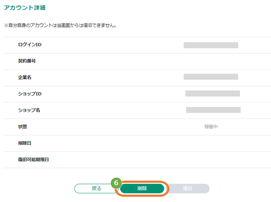The image size is (271, 202).
Task: Click the 削除日 row label
Action: click(24, 143)
